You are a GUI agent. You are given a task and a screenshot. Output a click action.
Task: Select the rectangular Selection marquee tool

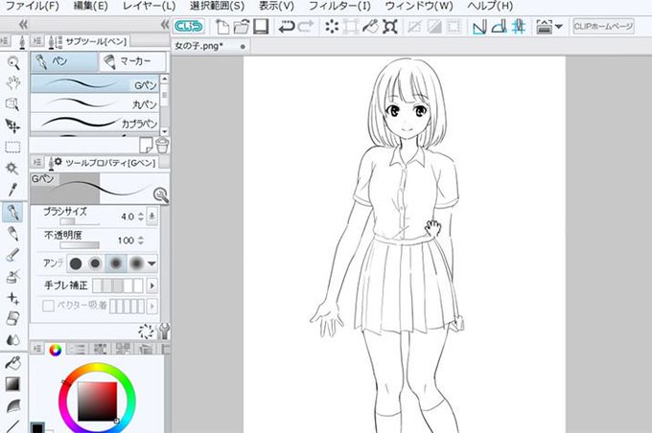point(12,148)
